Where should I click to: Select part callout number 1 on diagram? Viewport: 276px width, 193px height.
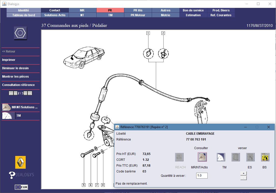tap(148, 33)
